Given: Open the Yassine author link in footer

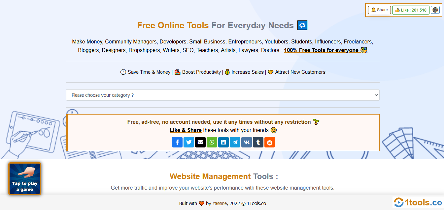Looking at the screenshot, I should 220,203.
